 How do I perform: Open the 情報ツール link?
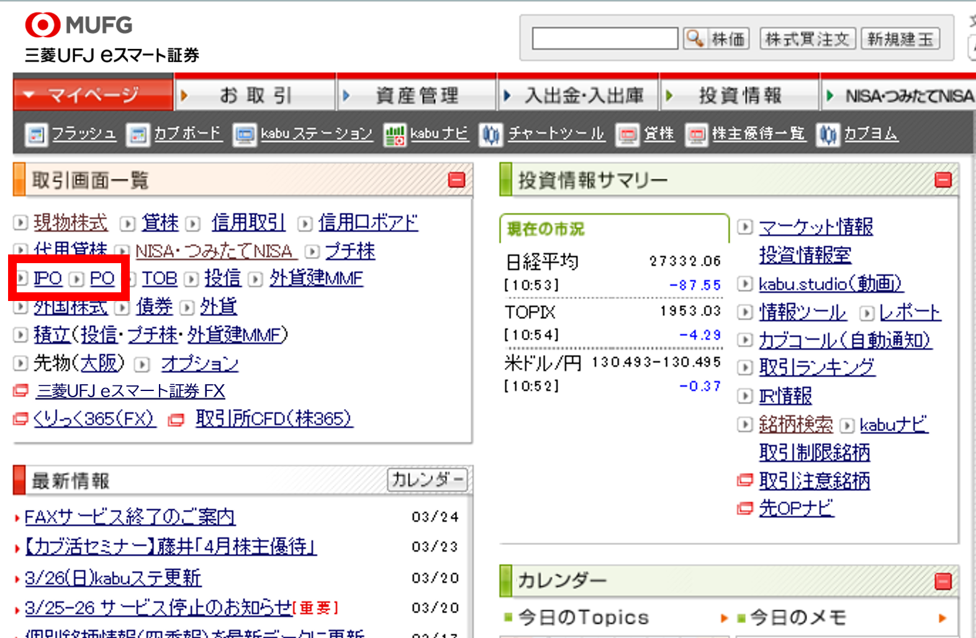pos(802,312)
